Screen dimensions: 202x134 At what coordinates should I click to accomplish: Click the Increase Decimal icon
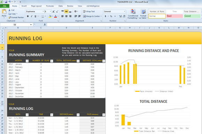click(120, 16)
